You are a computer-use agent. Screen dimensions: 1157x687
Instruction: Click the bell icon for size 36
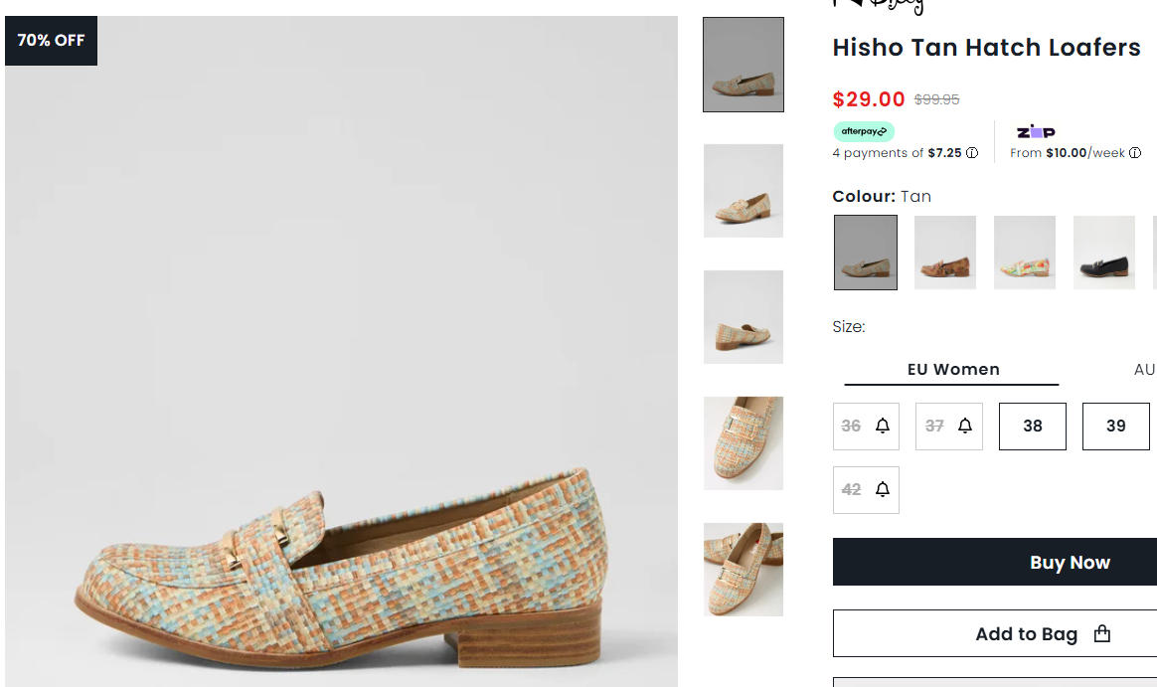[x=883, y=426]
